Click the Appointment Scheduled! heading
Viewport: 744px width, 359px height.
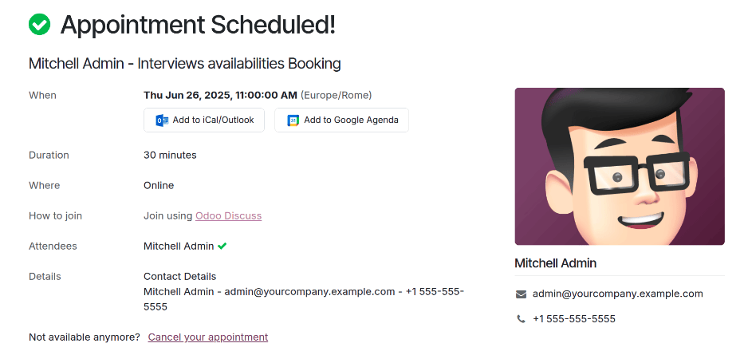(x=198, y=25)
